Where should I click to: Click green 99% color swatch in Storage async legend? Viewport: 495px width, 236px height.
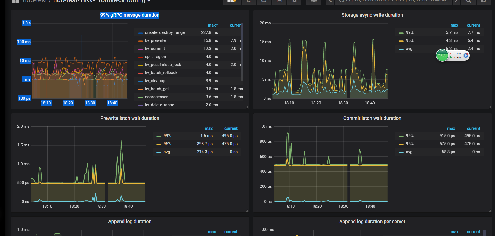coord(401,33)
